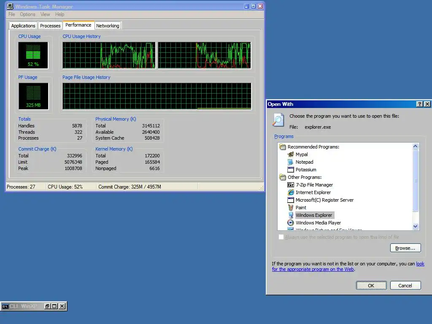Toggle 'Always use the selected program' checkbox
The image size is (432, 324).
point(281,237)
